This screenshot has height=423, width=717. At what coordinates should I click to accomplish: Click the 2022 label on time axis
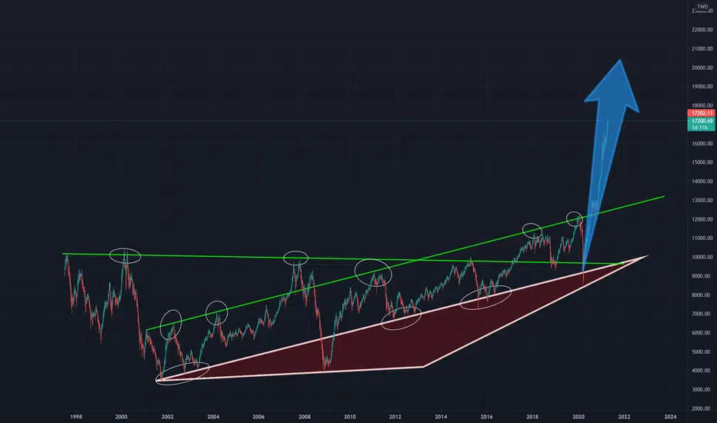624,417
